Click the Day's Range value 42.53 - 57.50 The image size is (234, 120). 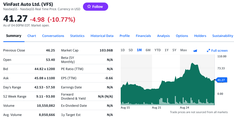coord(45,87)
